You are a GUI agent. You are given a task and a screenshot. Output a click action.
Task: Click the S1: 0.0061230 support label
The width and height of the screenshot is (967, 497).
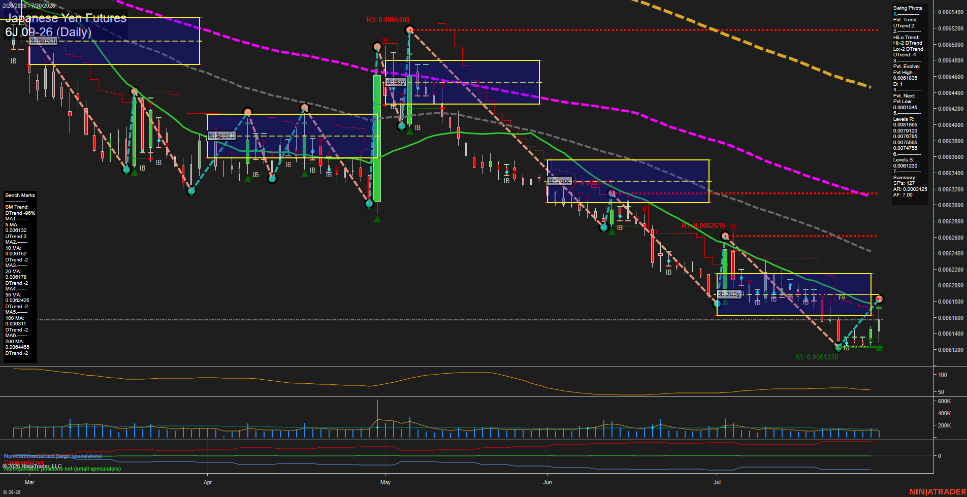[817, 357]
